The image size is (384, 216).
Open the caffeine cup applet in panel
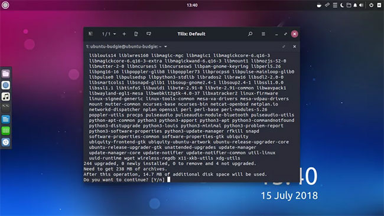click(x=319, y=5)
